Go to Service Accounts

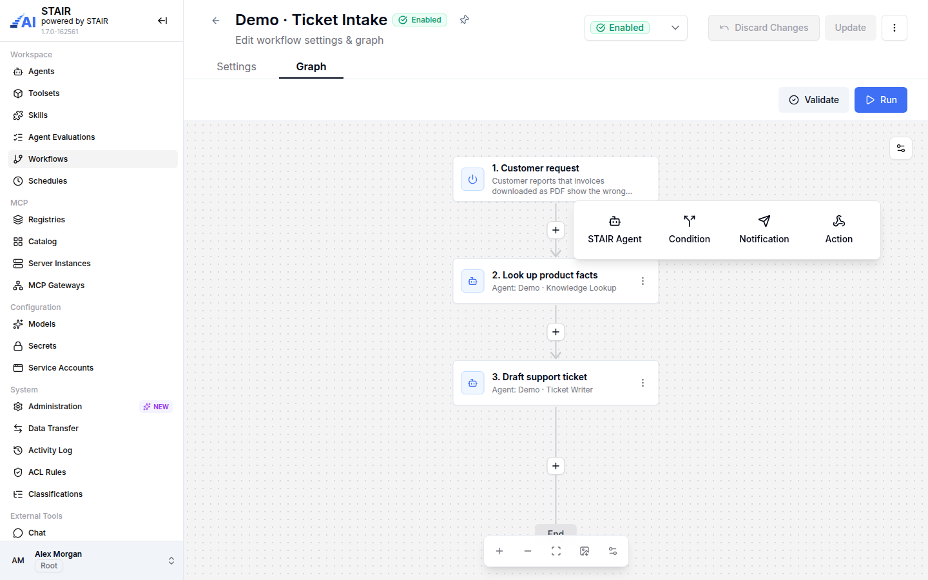click(93, 368)
